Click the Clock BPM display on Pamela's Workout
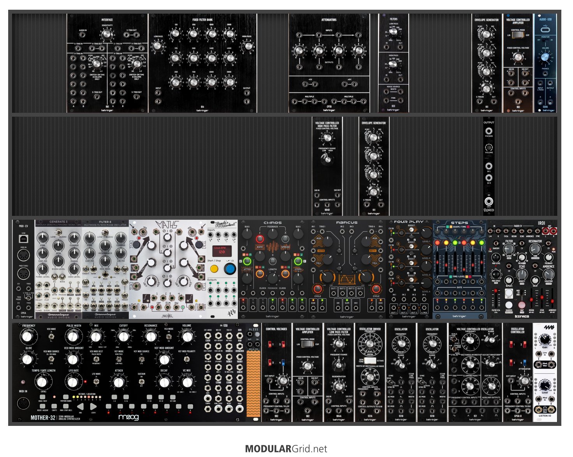The height and width of the screenshot is (457, 573). click(222, 251)
